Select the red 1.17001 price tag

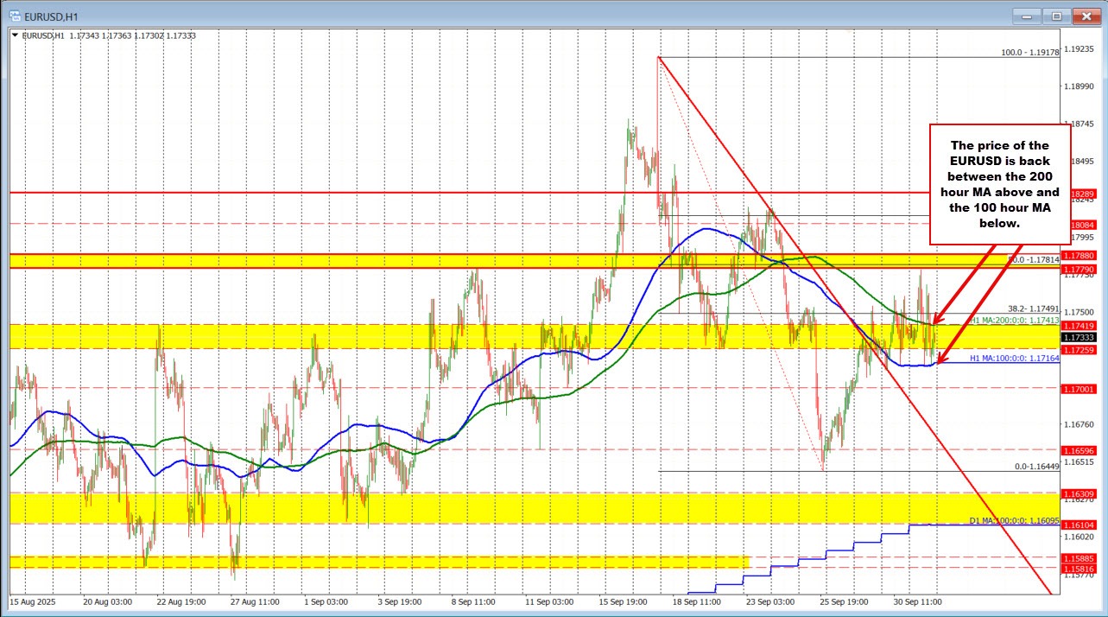[1079, 388]
